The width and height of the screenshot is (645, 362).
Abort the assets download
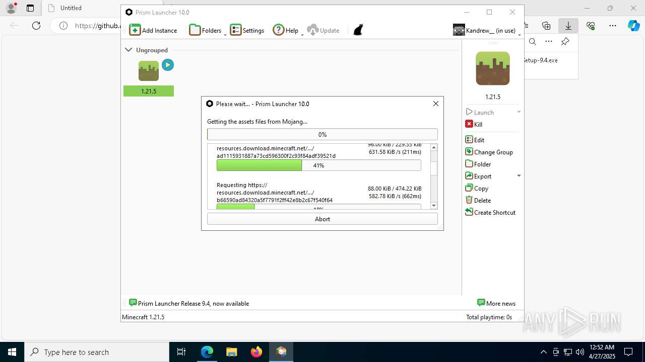tap(322, 219)
